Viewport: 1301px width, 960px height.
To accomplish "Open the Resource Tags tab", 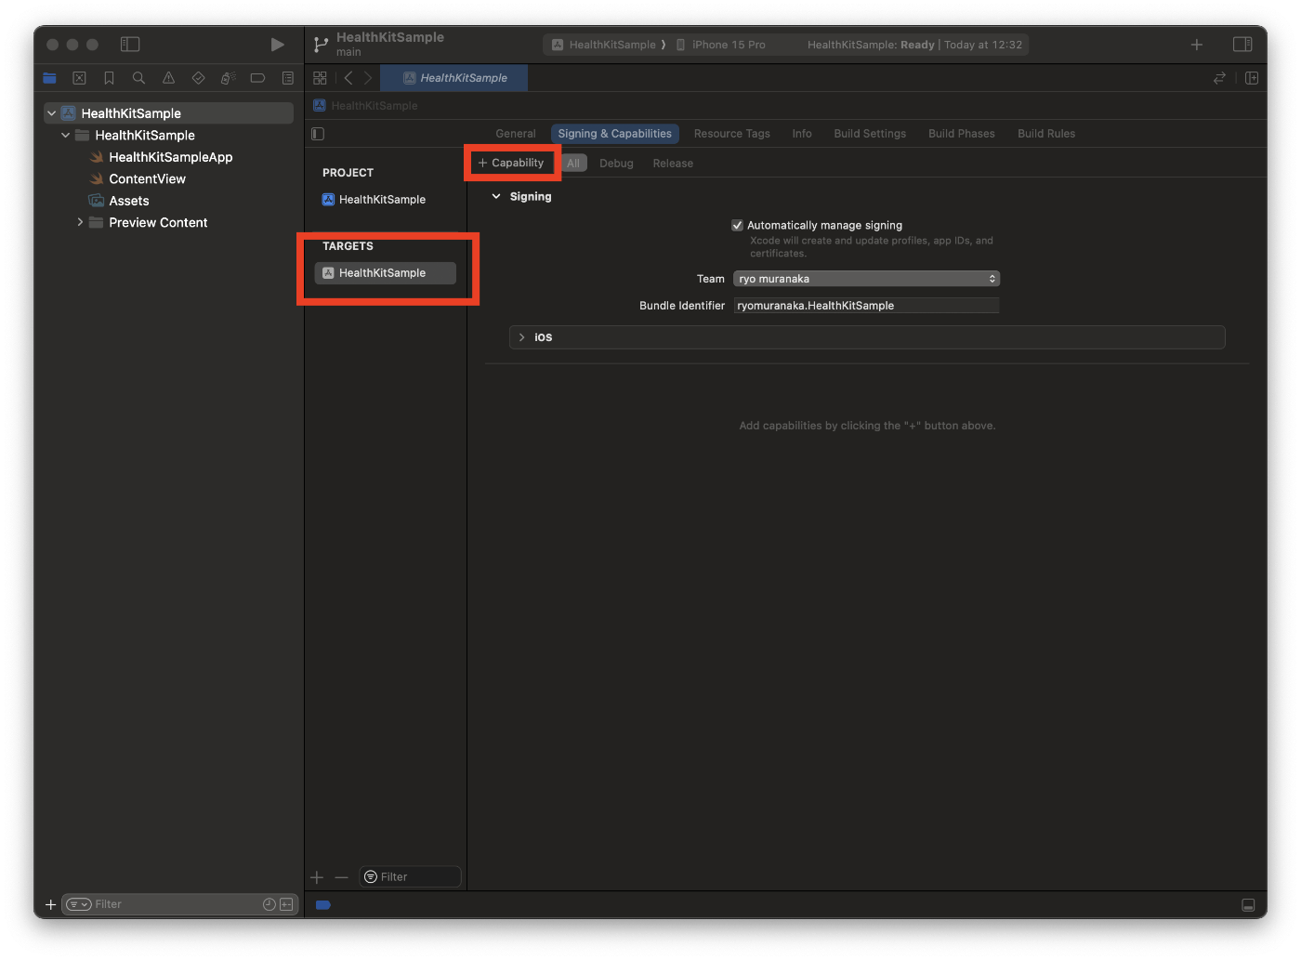I will tap(732, 134).
